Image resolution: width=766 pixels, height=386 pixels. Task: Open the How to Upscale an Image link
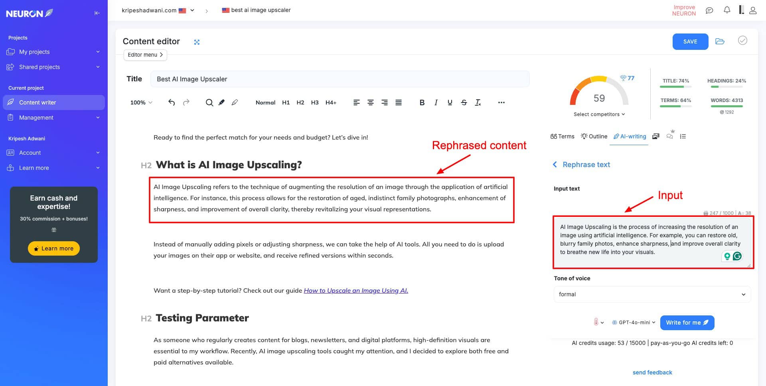356,291
